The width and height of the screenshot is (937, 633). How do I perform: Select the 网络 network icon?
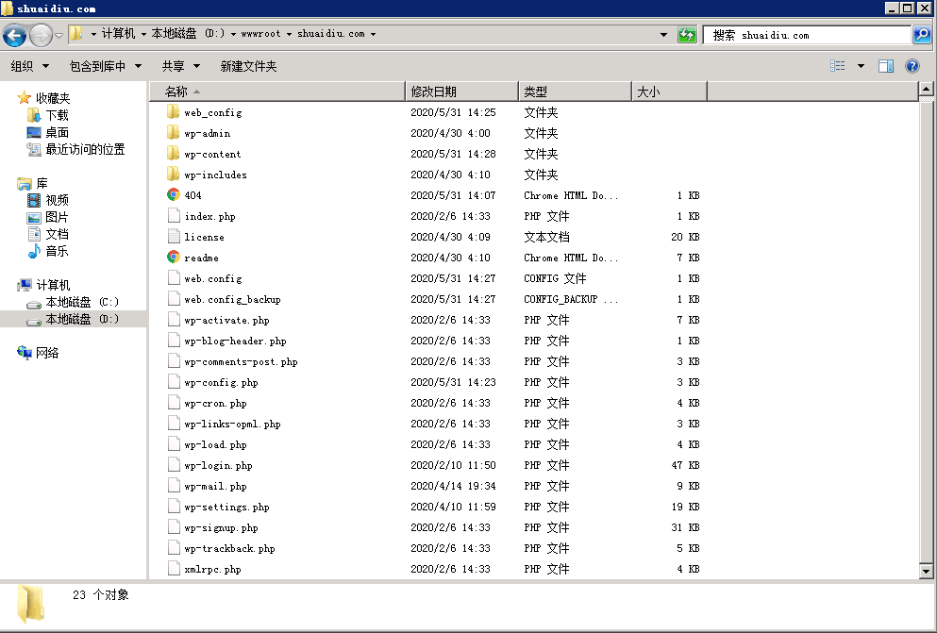click(25, 352)
